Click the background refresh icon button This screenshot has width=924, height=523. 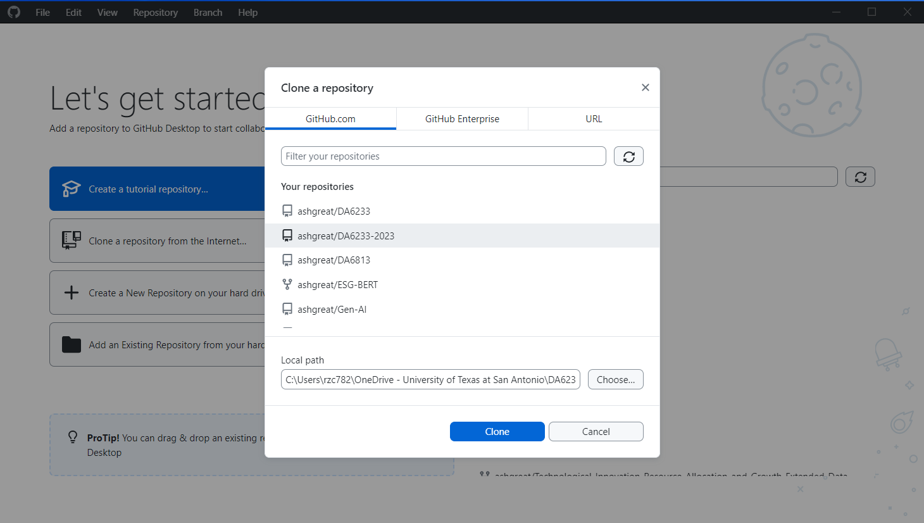click(x=860, y=177)
